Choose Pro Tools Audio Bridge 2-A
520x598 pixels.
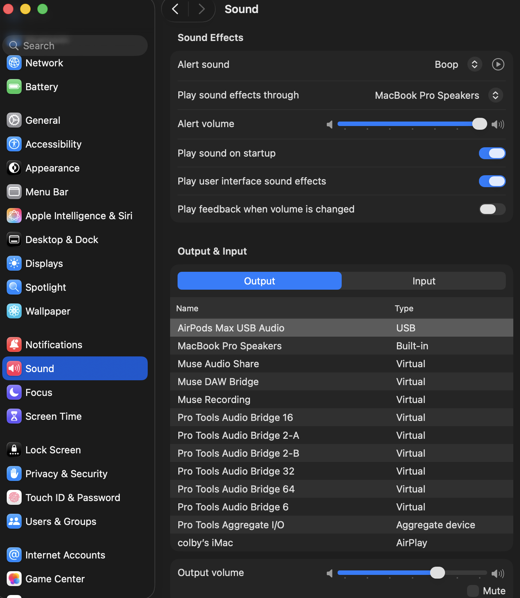pyautogui.click(x=342, y=435)
